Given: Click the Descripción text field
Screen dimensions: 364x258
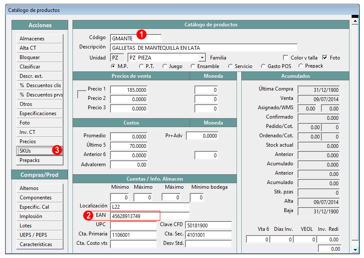Looking at the screenshot, I should [x=204, y=48].
